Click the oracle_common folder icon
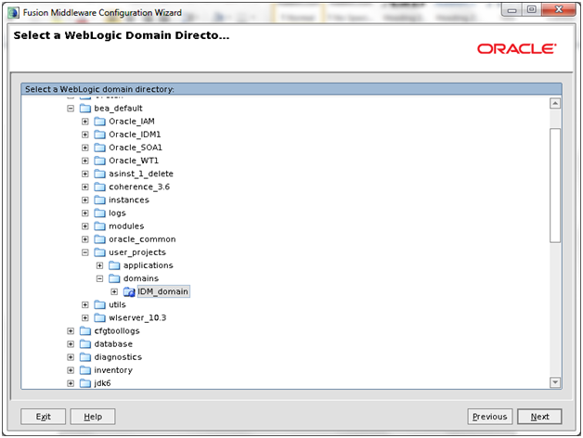 pyautogui.click(x=99, y=239)
